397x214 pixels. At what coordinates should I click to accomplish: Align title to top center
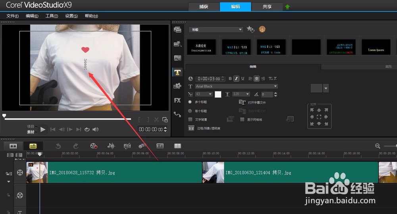[x=319, y=110]
